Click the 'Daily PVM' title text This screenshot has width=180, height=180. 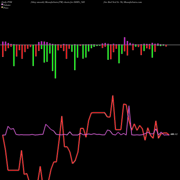pyautogui.click(x=7, y=2)
